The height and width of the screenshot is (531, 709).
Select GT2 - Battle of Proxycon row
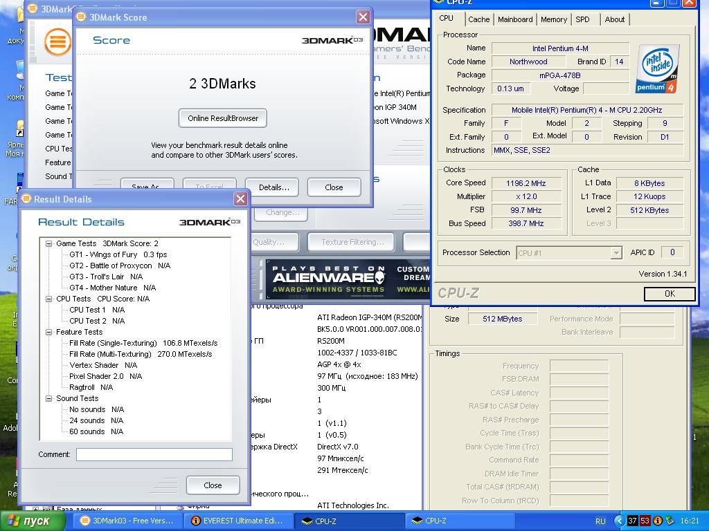point(120,265)
